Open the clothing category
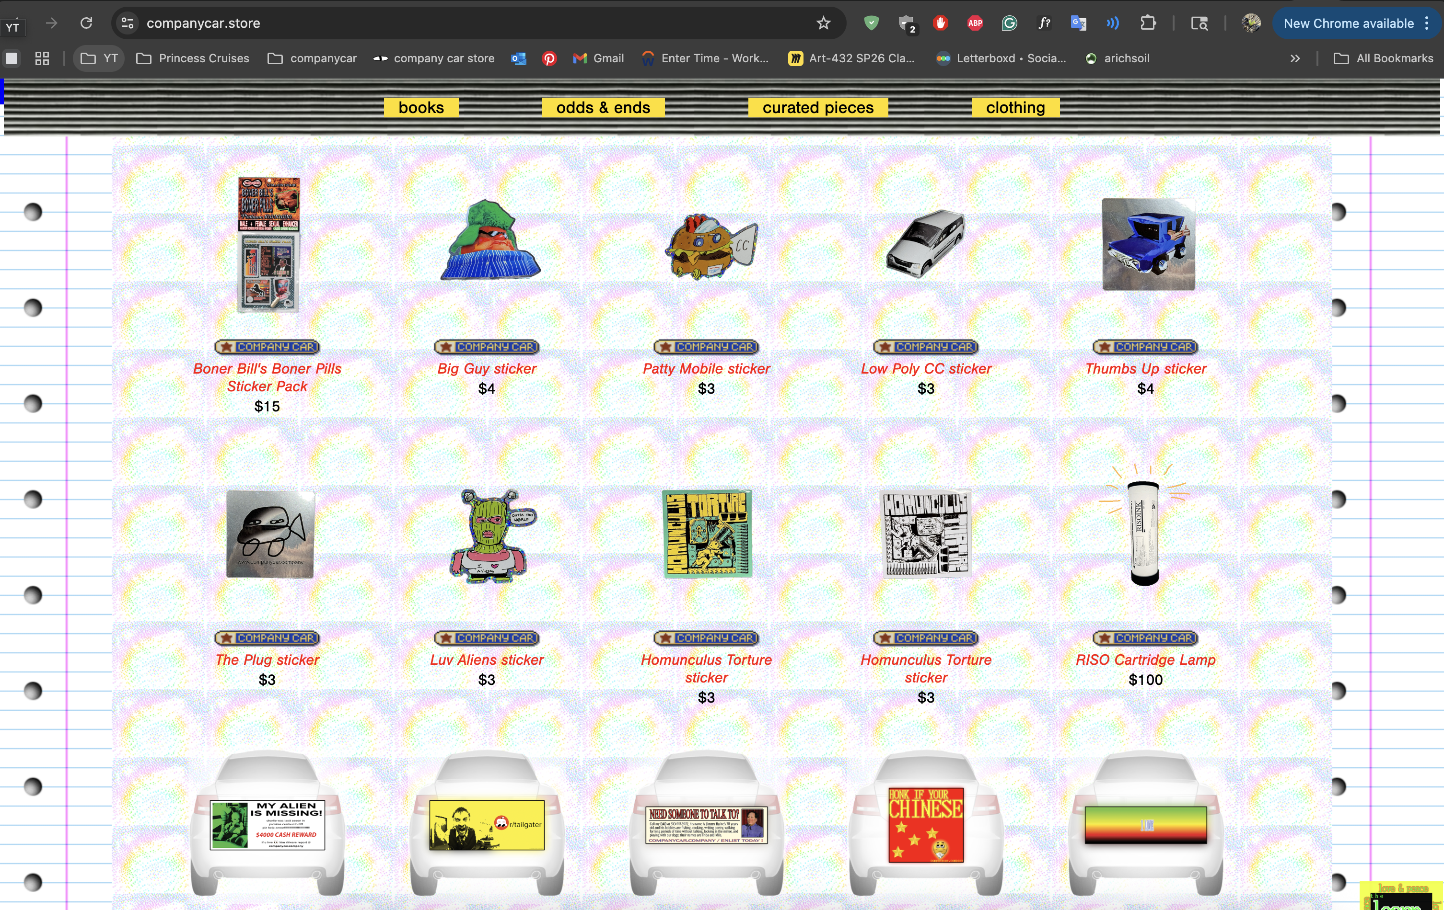 (1014, 107)
